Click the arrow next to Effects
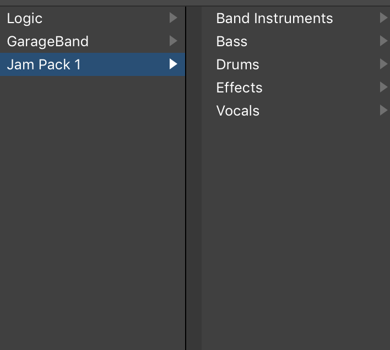390x350 pixels. (x=383, y=87)
